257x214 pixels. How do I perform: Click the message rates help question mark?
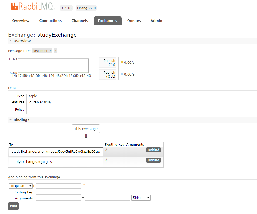(x=55, y=51)
